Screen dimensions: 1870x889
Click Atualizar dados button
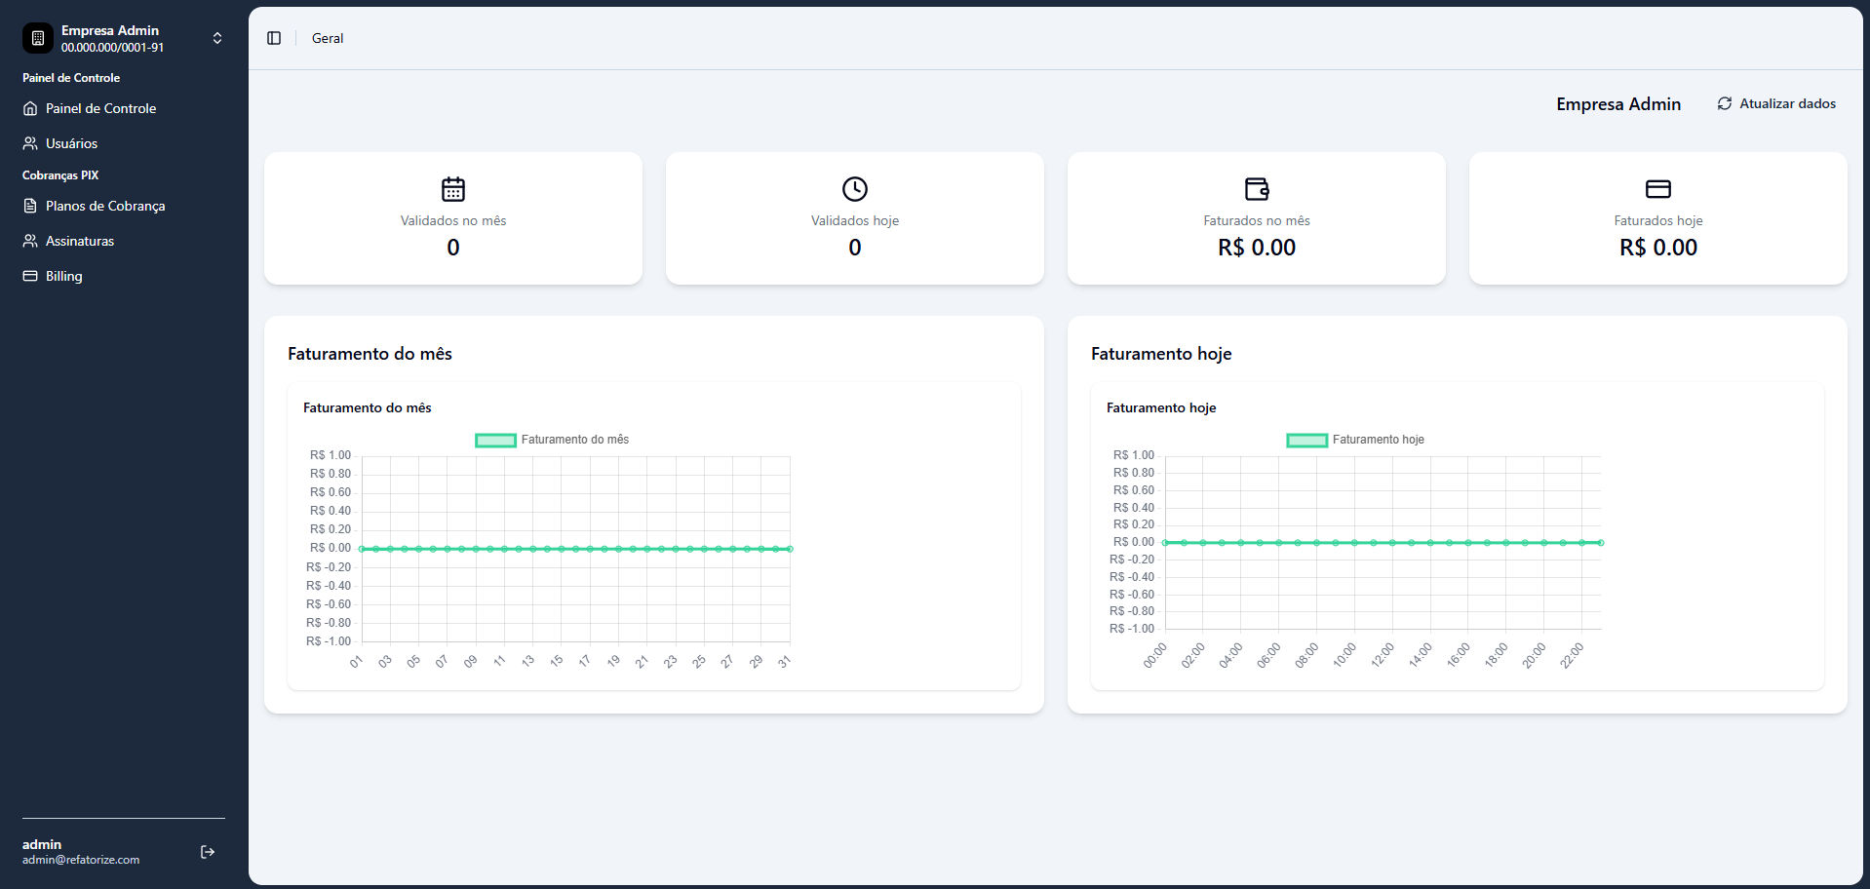[x=1776, y=103]
